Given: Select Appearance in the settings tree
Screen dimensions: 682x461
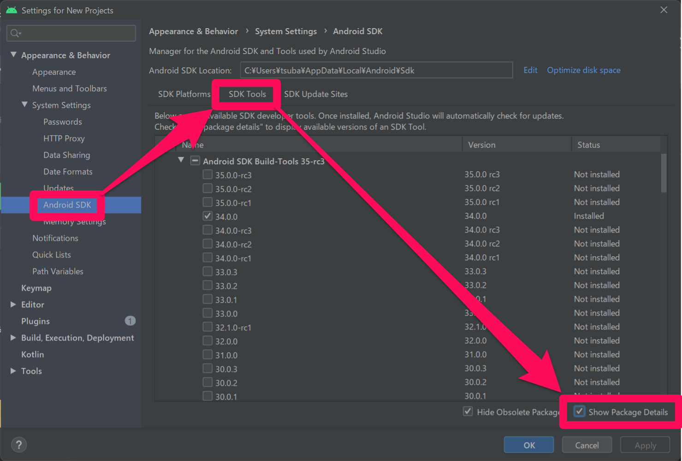Looking at the screenshot, I should (x=54, y=72).
